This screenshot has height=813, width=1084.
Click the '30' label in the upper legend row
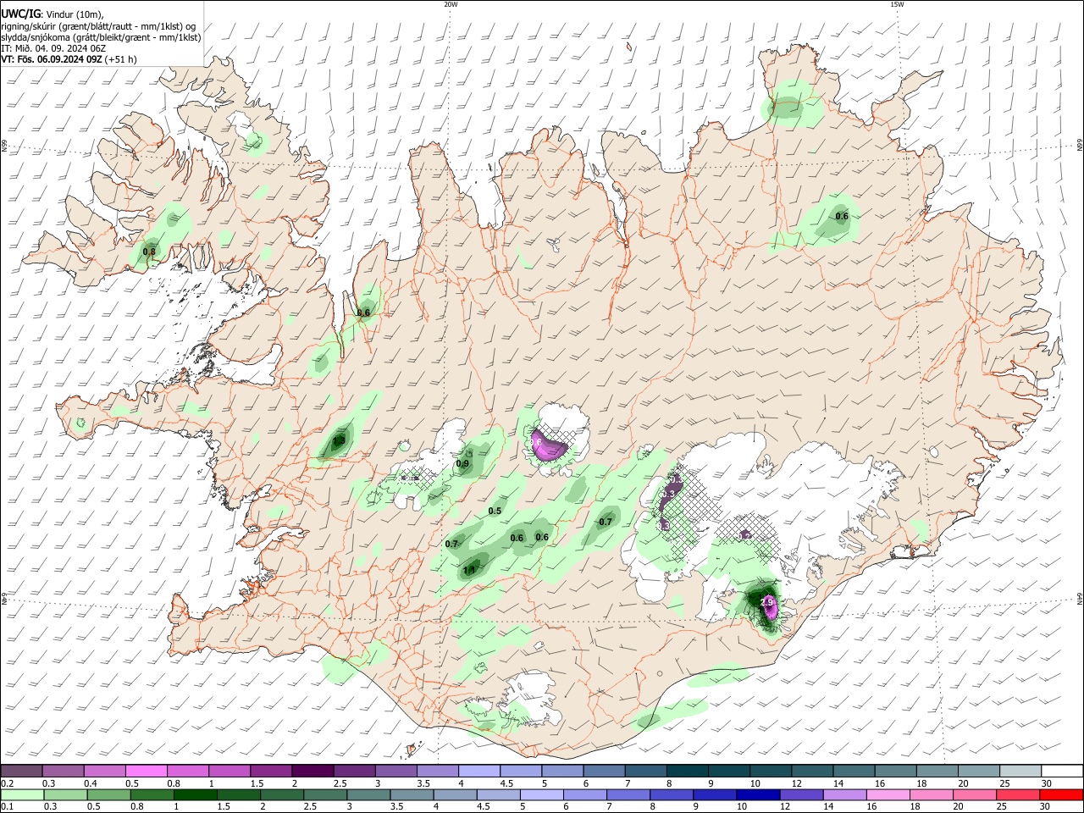click(x=1046, y=783)
